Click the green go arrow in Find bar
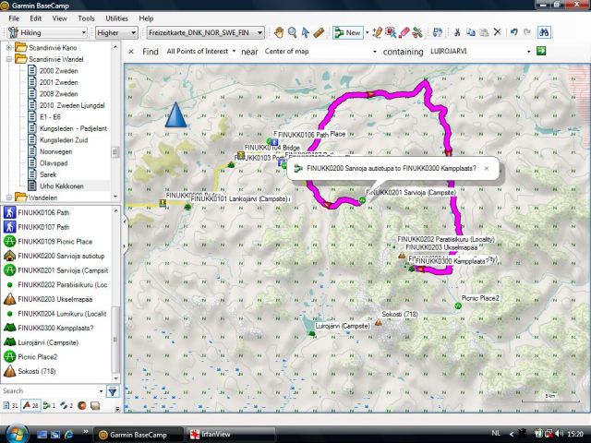The height and width of the screenshot is (443, 591). coord(541,52)
